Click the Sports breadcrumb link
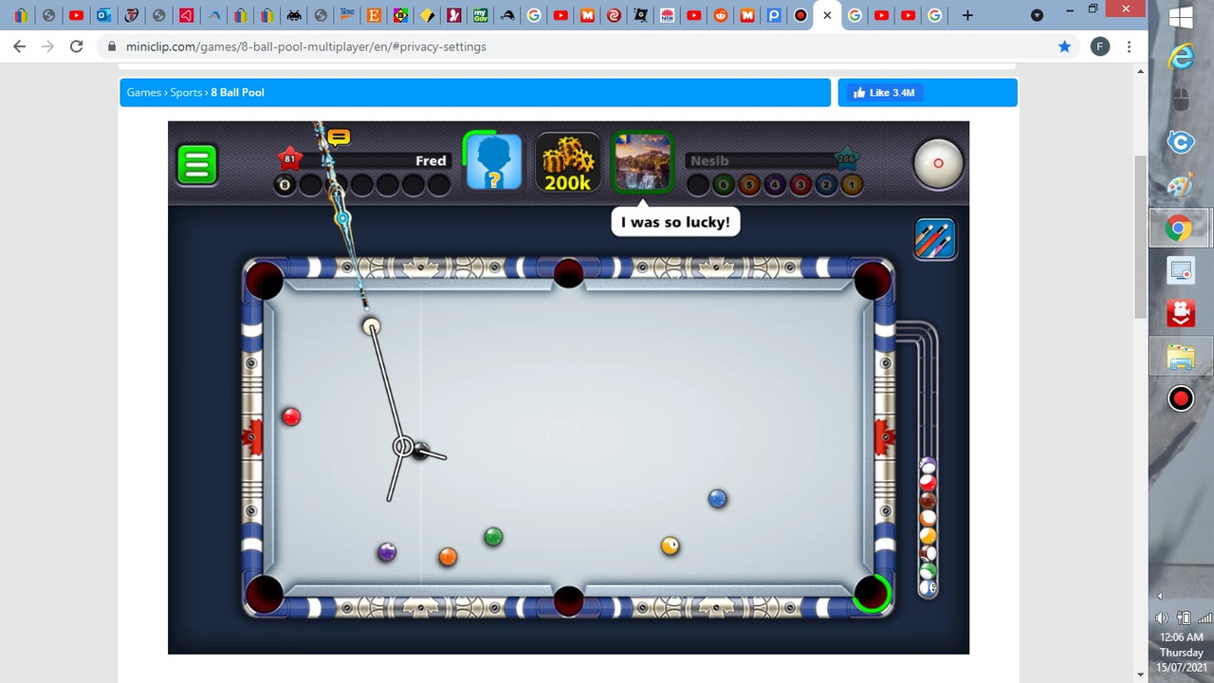1214x683 pixels. click(186, 92)
